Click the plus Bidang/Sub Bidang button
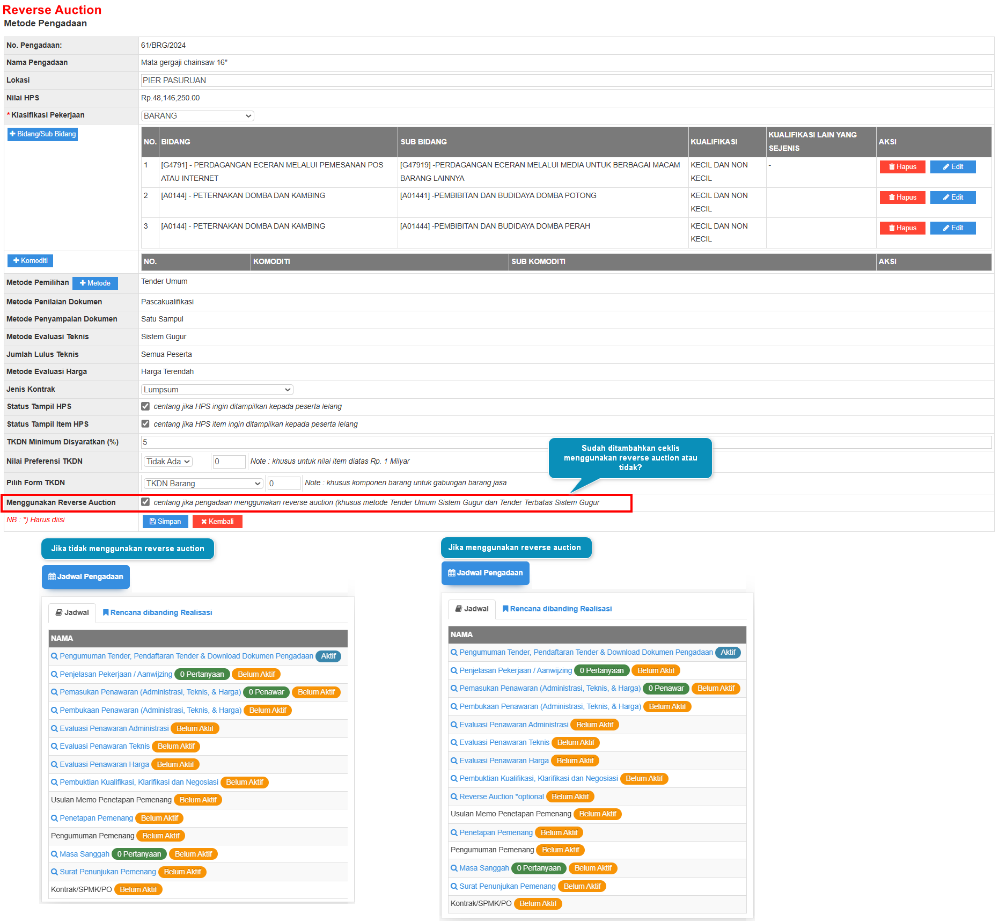The image size is (999, 921). (42, 134)
